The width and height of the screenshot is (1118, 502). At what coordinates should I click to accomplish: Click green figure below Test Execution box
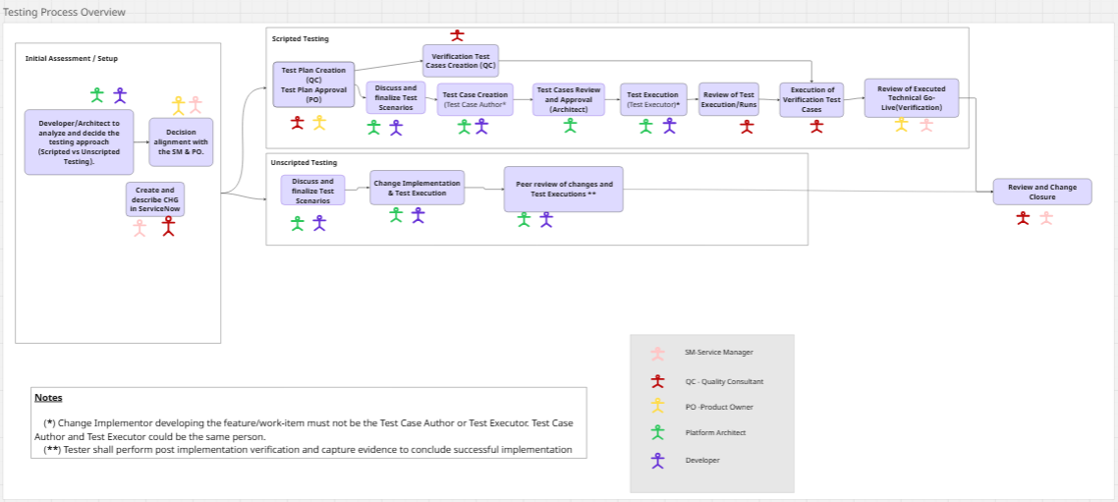coord(646,126)
